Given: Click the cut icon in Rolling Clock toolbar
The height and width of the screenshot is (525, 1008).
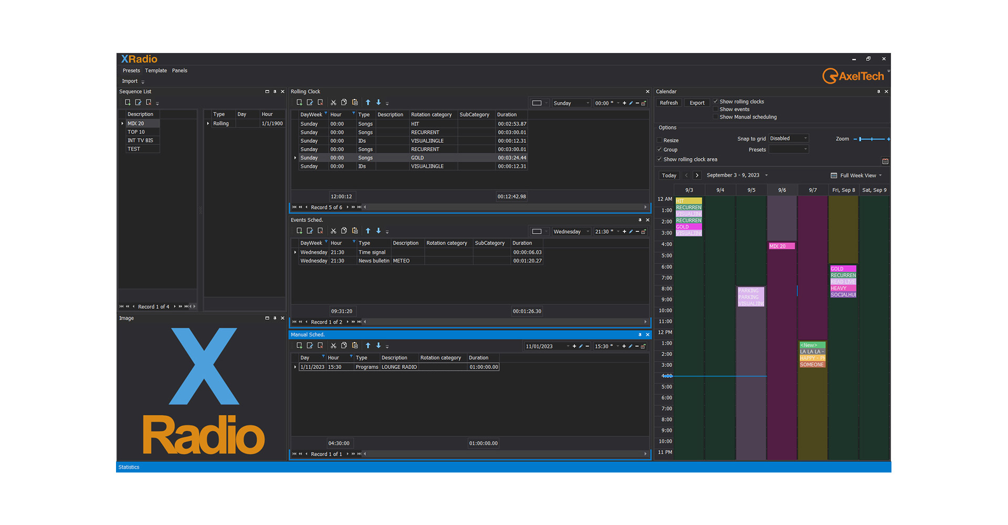Looking at the screenshot, I should (333, 103).
